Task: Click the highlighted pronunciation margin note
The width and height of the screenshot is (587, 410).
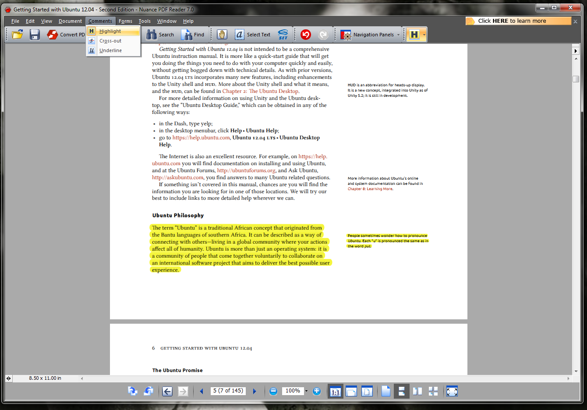Action: [x=388, y=241]
